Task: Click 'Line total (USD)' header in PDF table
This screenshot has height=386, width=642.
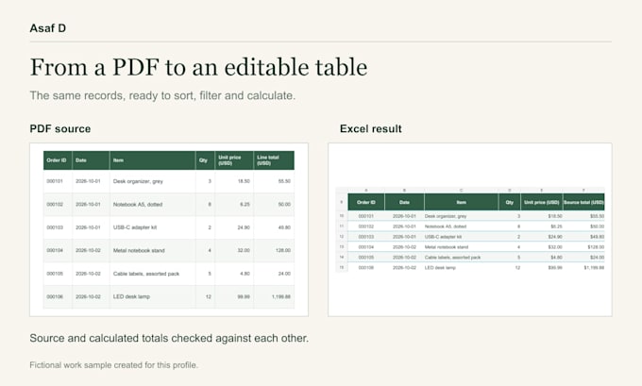Action: pos(268,160)
